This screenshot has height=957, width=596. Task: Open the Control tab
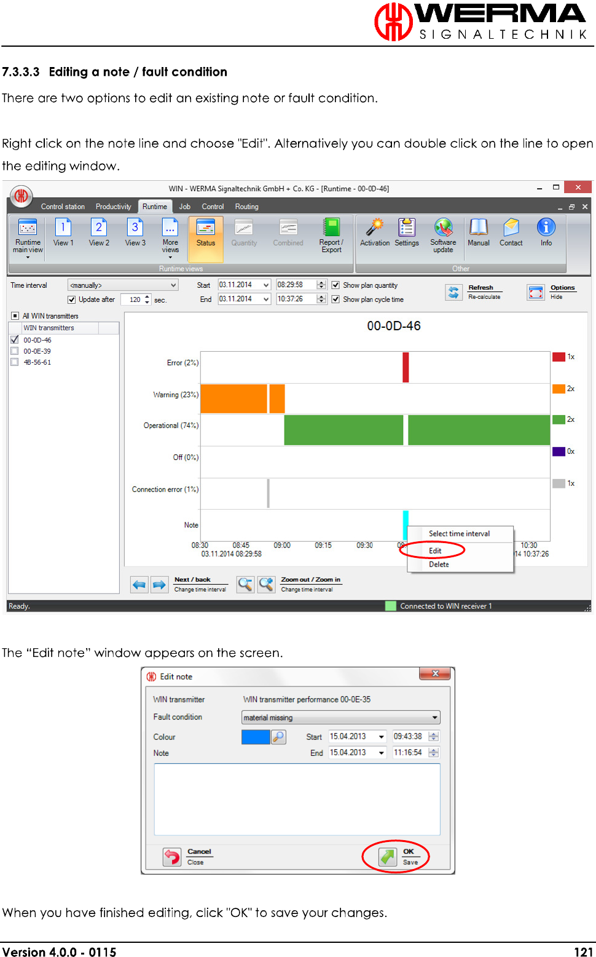[x=213, y=207]
